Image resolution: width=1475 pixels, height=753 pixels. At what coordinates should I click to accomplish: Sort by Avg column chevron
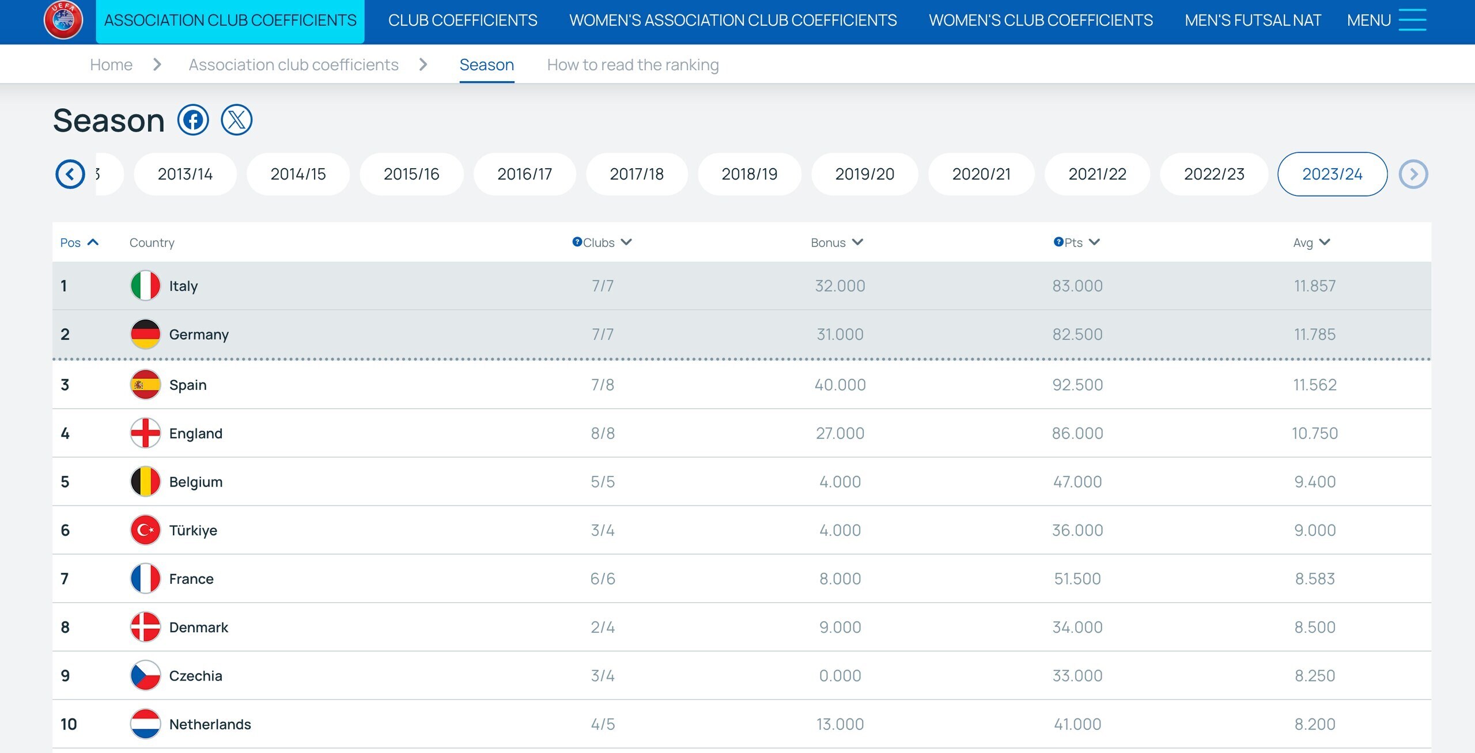pyautogui.click(x=1325, y=242)
